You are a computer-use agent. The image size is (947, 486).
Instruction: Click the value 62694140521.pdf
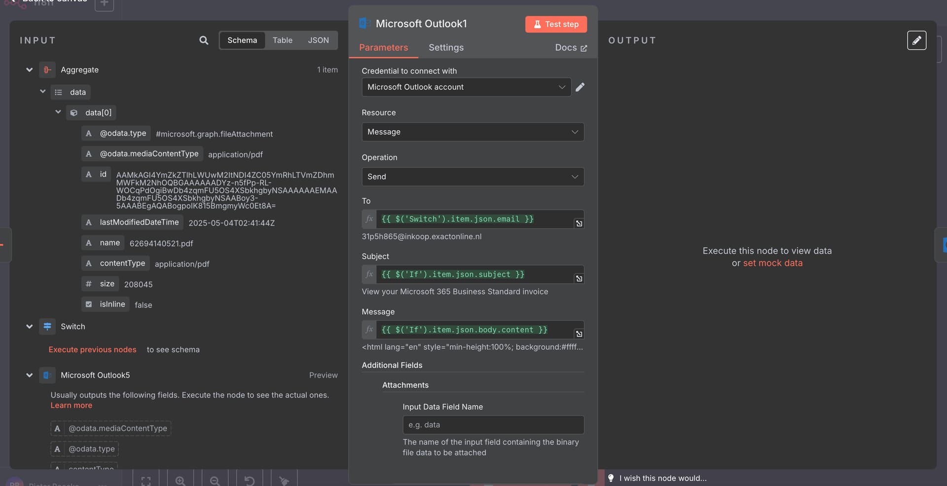pos(161,244)
